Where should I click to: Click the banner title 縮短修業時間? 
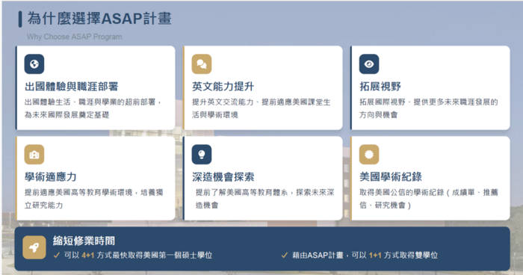pos(84,241)
